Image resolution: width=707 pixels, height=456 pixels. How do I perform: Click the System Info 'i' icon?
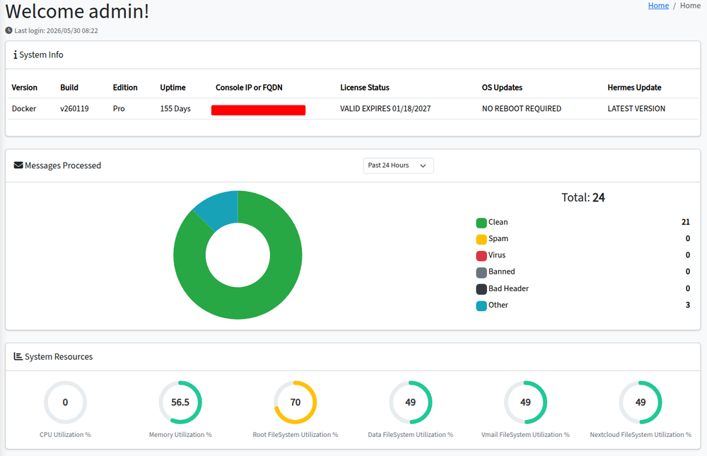click(x=16, y=55)
